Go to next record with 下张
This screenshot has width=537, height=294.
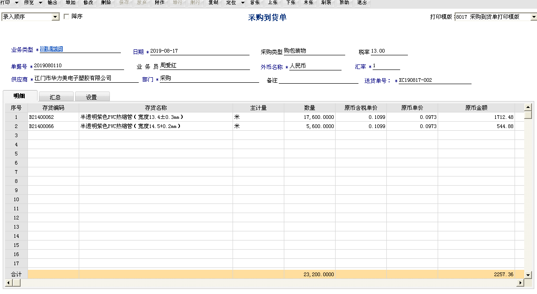click(291, 2)
